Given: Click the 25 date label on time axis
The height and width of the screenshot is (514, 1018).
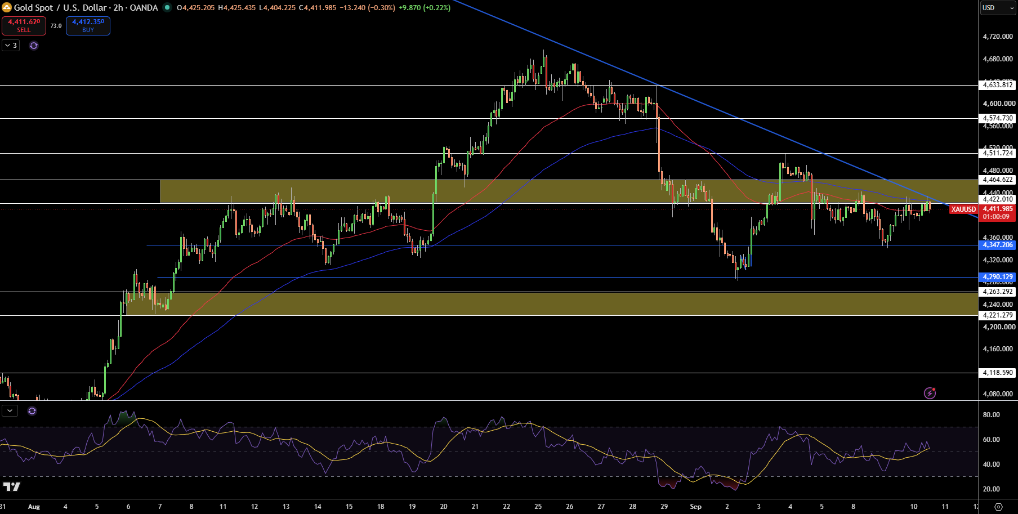Looking at the screenshot, I should [x=538, y=507].
